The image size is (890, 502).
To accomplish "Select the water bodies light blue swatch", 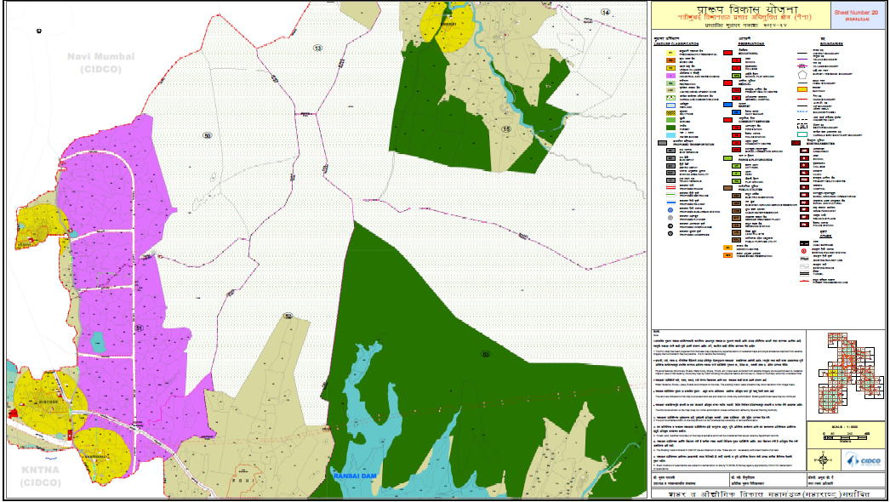I will click(x=670, y=135).
